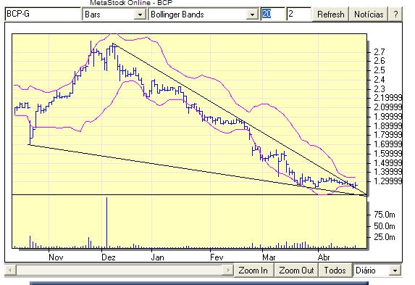Click the question mark help button
The height and width of the screenshot is (285, 415).
(x=395, y=14)
